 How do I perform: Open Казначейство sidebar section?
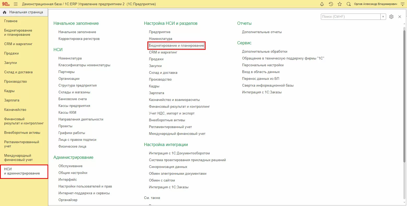pyautogui.click(x=15, y=110)
